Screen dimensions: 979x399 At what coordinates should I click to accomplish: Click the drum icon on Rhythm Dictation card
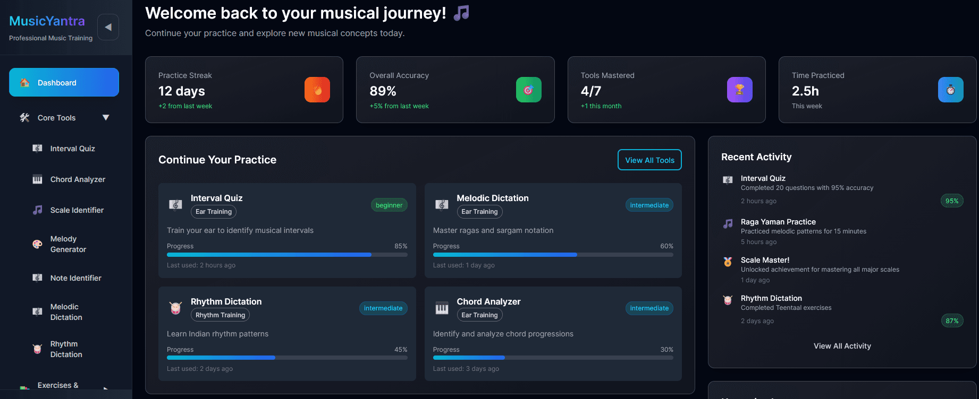click(x=175, y=308)
